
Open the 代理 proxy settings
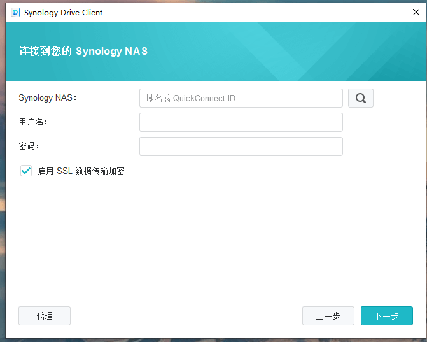tap(45, 316)
